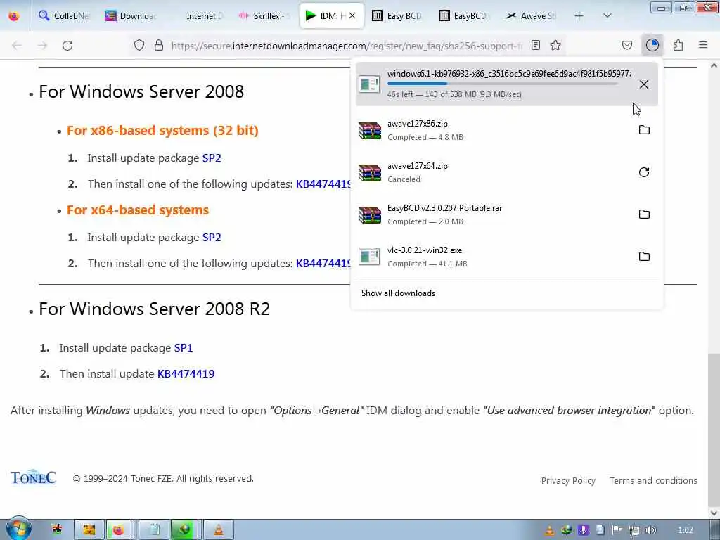Screen dimensions: 720x540
Task: Click the network tray icon
Action: [x=634, y=530]
